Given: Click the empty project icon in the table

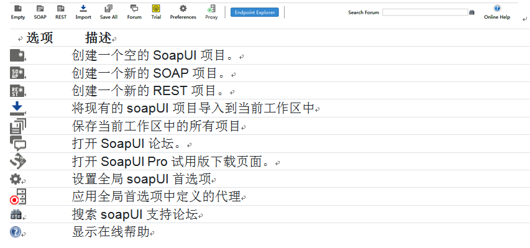Looking at the screenshot, I should coord(17,55).
